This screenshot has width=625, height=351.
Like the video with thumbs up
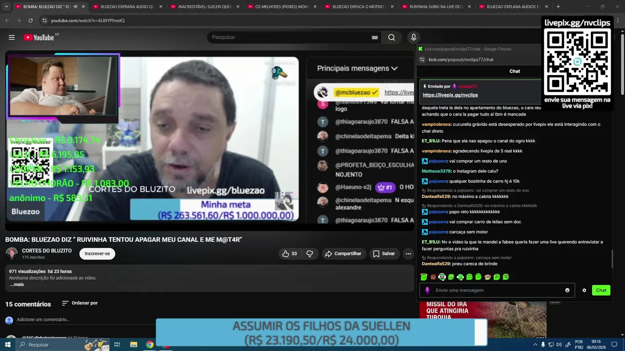pyautogui.click(x=290, y=253)
